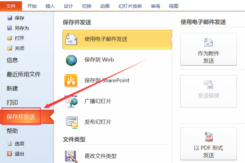Viewport: 245px width, 163px height.
Task: Click the 打开 text in the sidebar
Action: 19,38
